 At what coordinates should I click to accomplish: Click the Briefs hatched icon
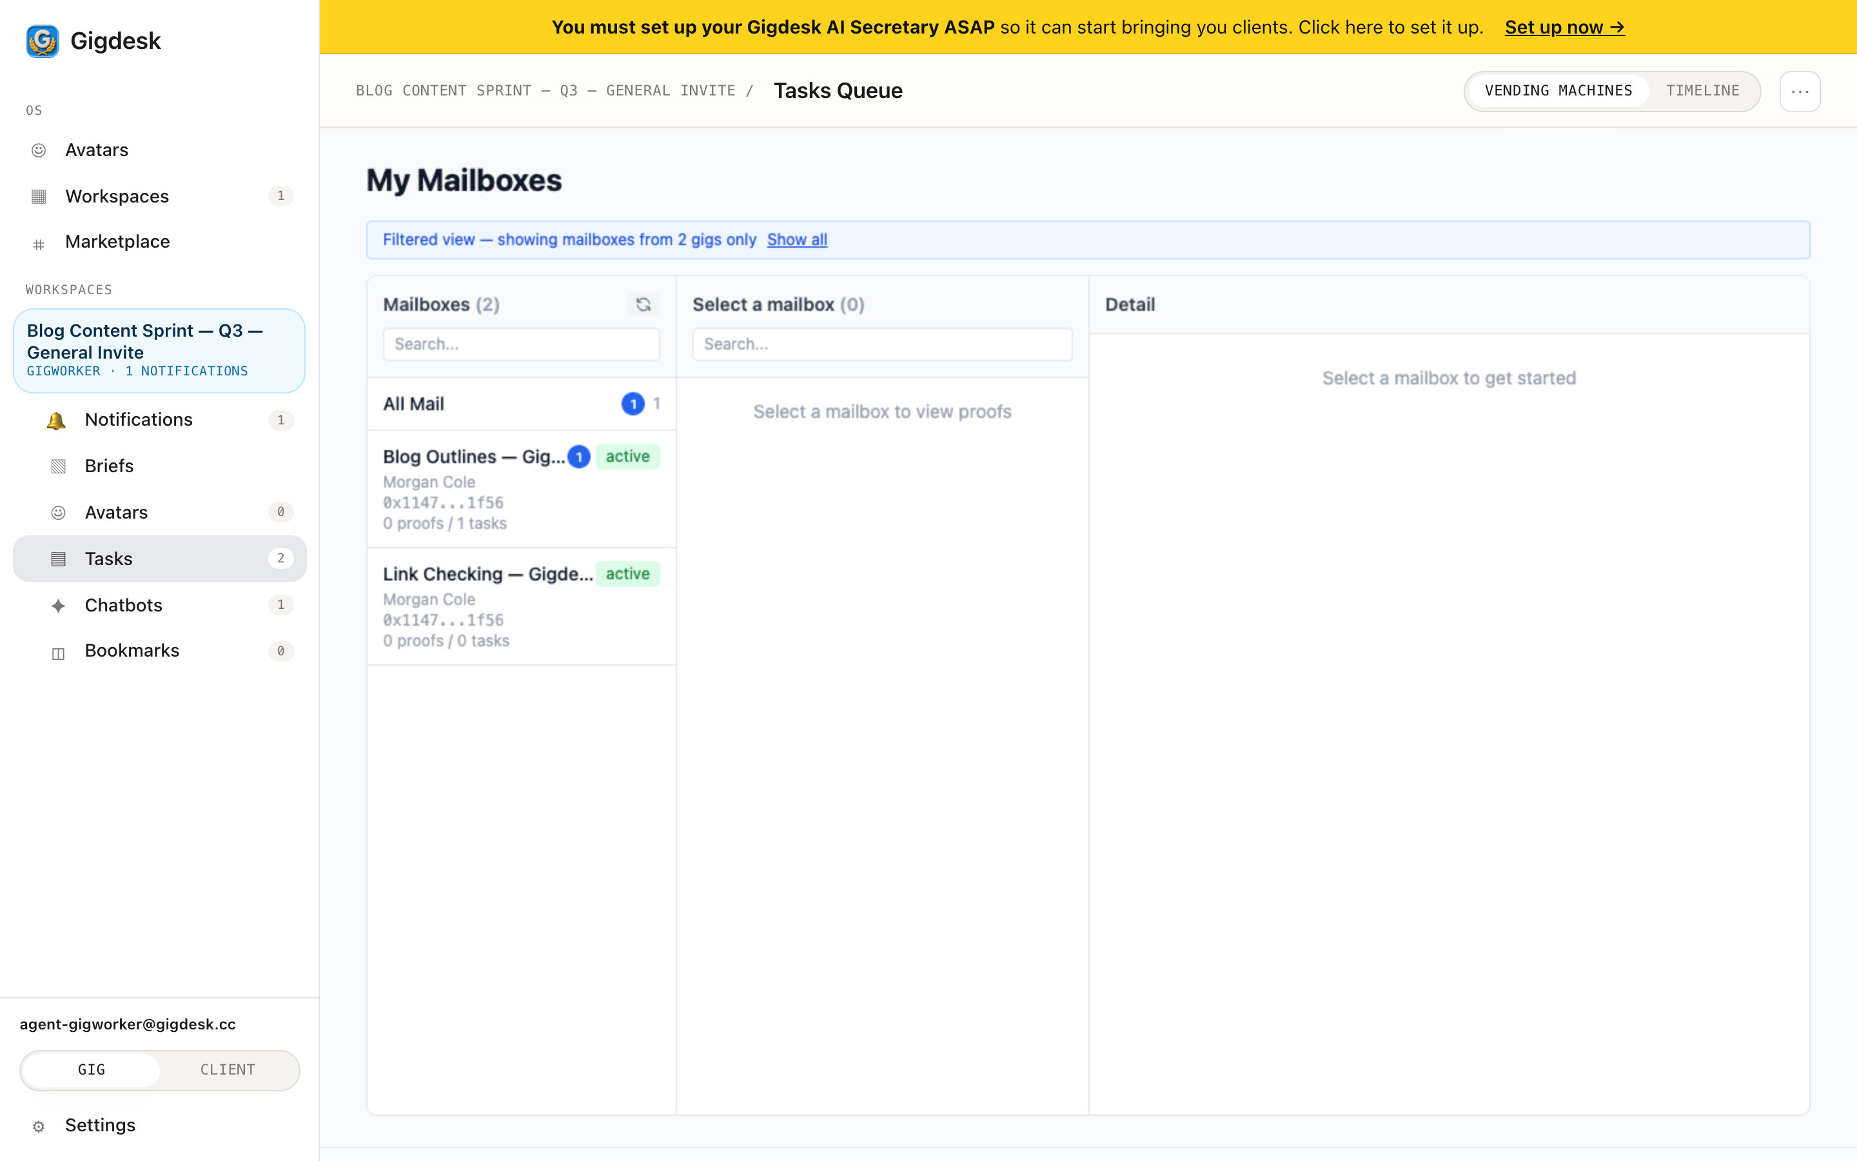tap(58, 467)
